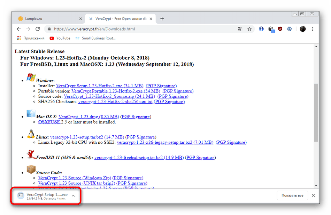This screenshot has height=215, width=331.
Task: Click the FreeBSD daemon icon
Action: [x=31, y=154]
